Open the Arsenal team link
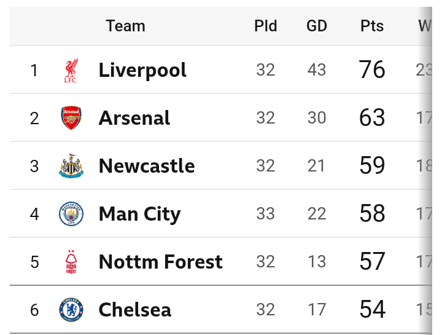The image size is (442, 335). tap(134, 117)
